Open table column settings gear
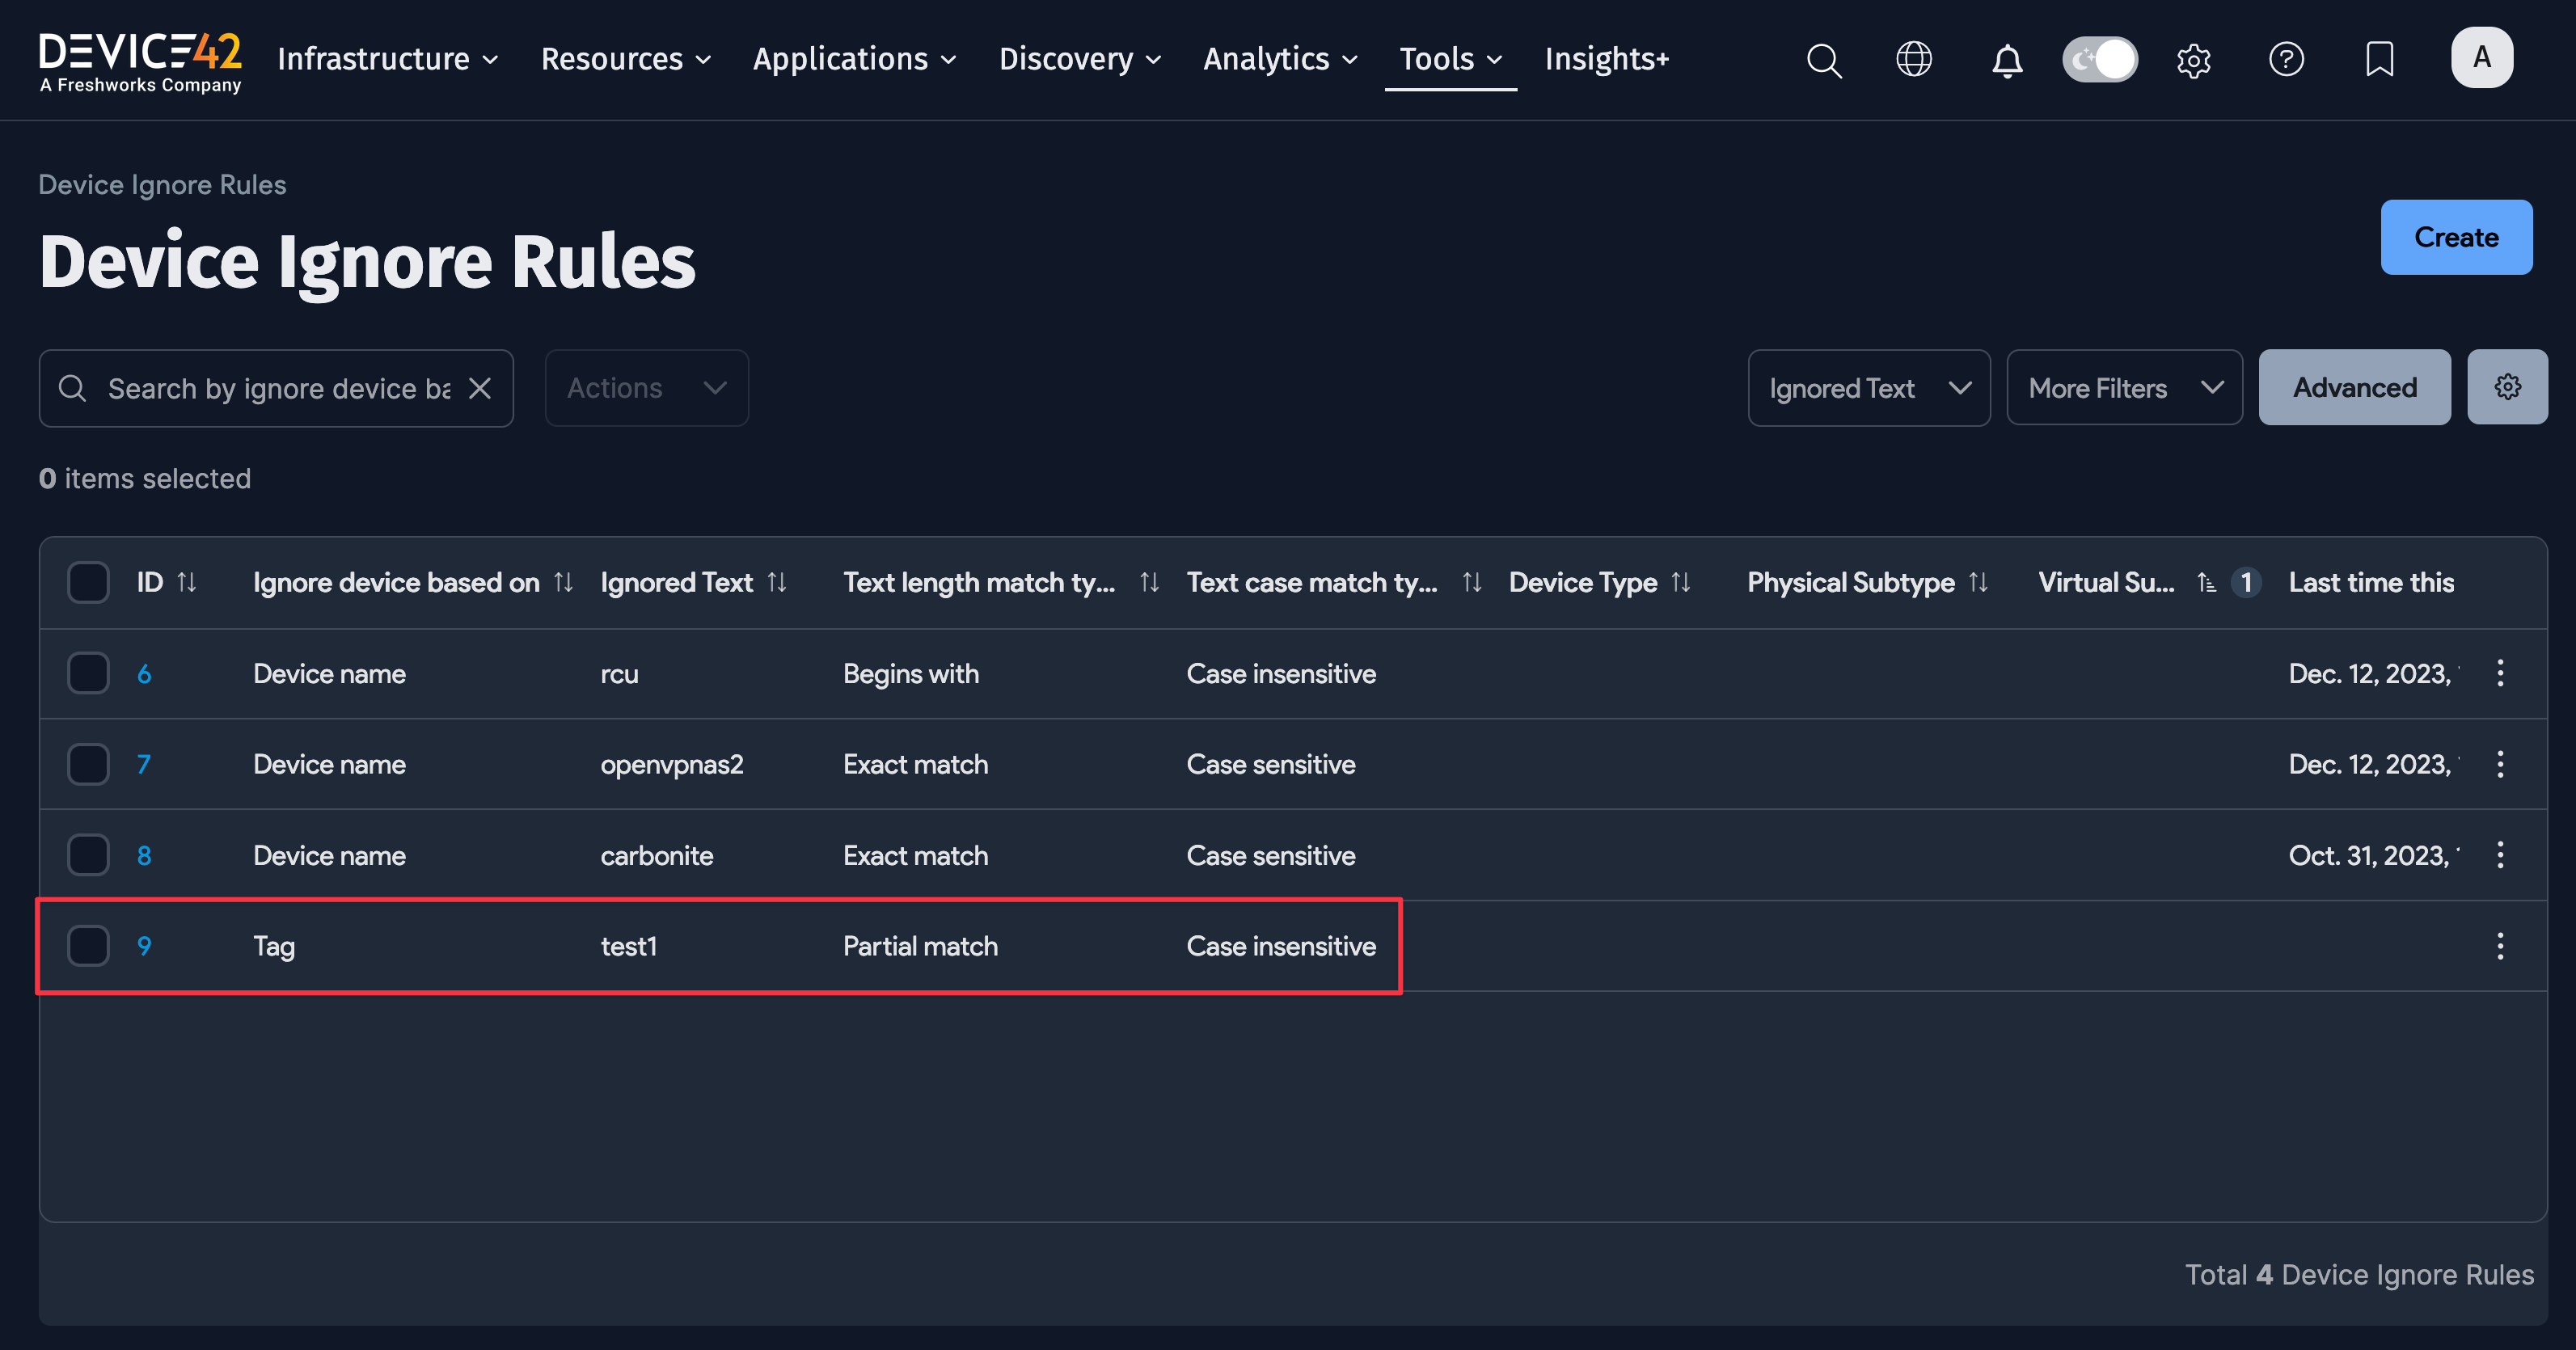This screenshot has width=2576, height=1350. (2507, 387)
